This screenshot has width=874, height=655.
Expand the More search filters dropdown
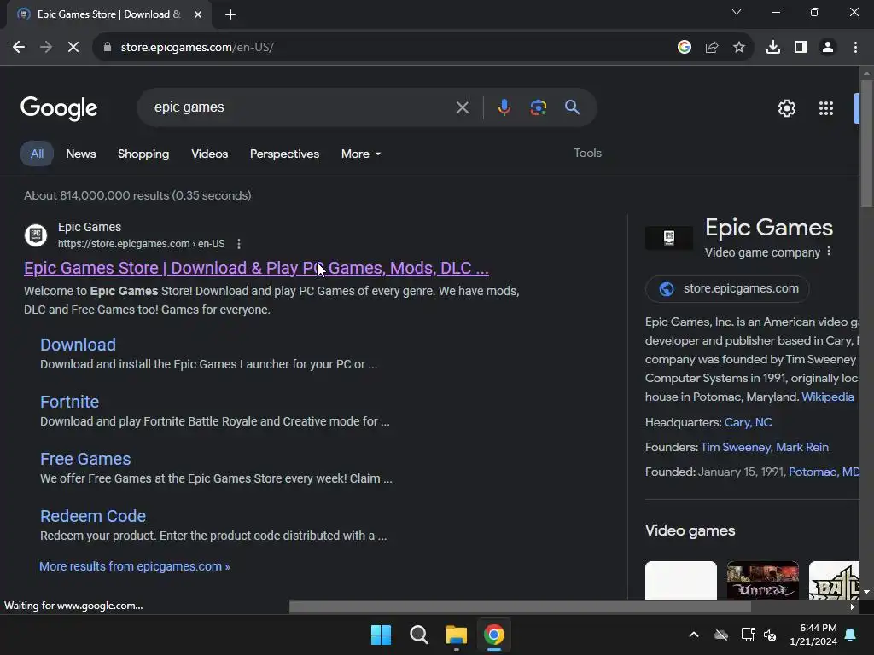[361, 154]
